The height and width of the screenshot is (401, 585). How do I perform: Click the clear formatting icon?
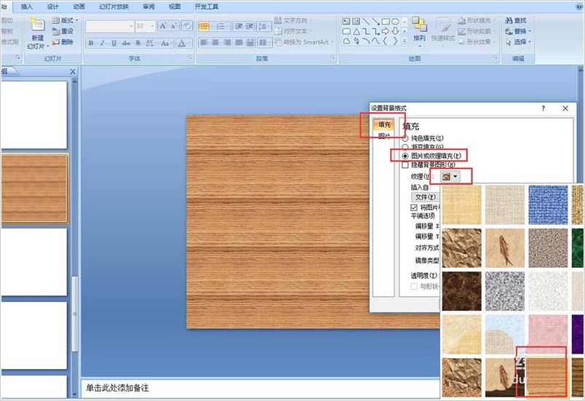point(187,25)
